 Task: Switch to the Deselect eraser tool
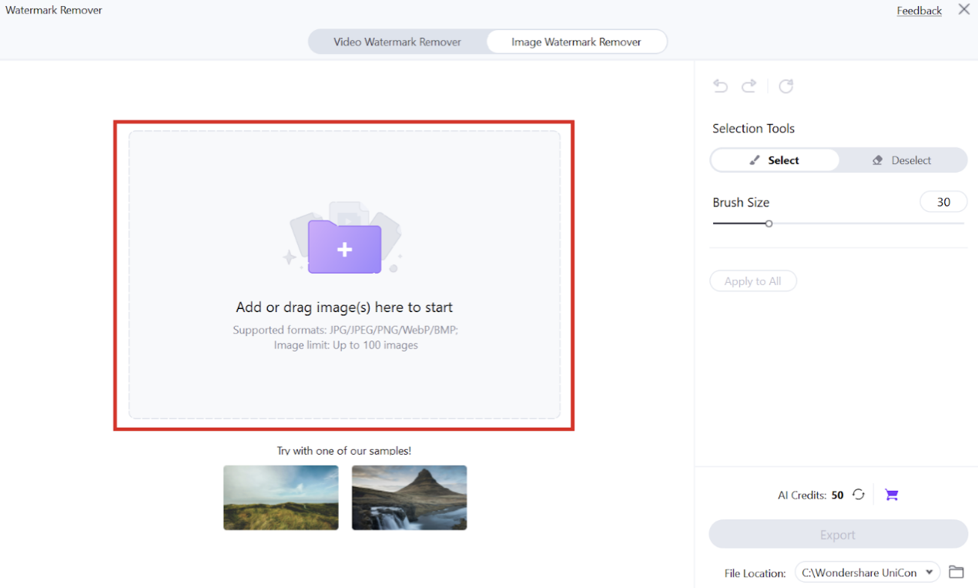903,160
